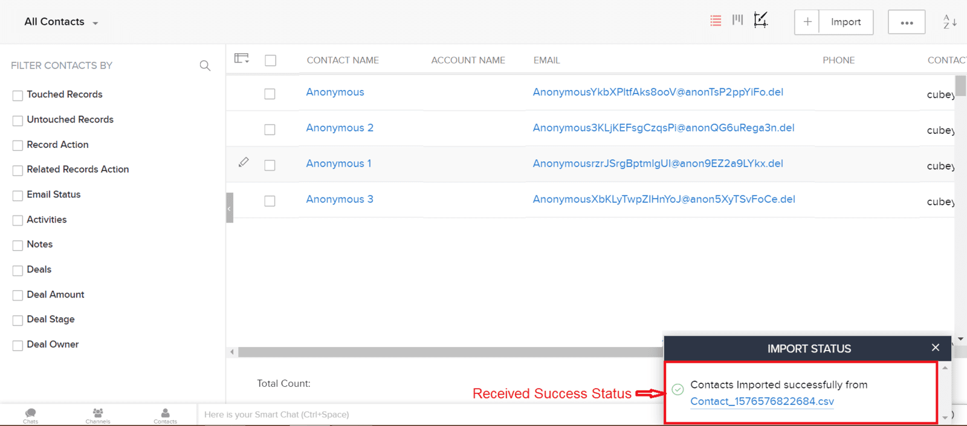Click email AnonymousrzrJSrgBptmlgUl address
The height and width of the screenshot is (426, 967).
point(658,164)
